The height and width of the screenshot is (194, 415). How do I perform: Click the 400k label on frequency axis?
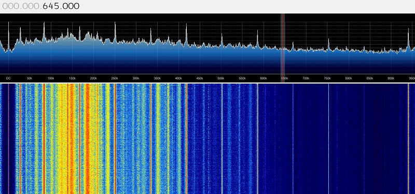click(178, 78)
